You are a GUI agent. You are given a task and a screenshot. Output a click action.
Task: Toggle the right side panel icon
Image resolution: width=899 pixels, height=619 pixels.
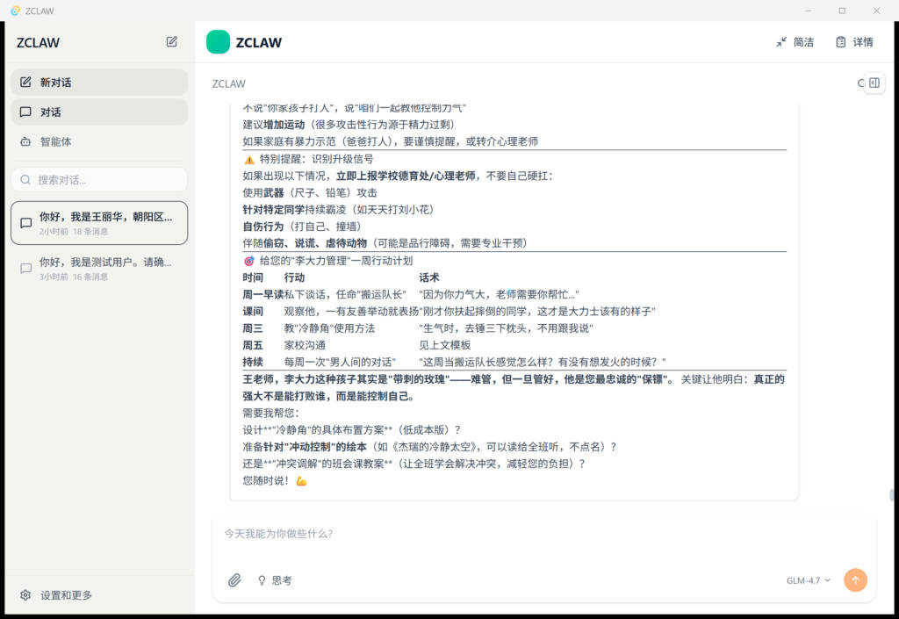(x=874, y=83)
